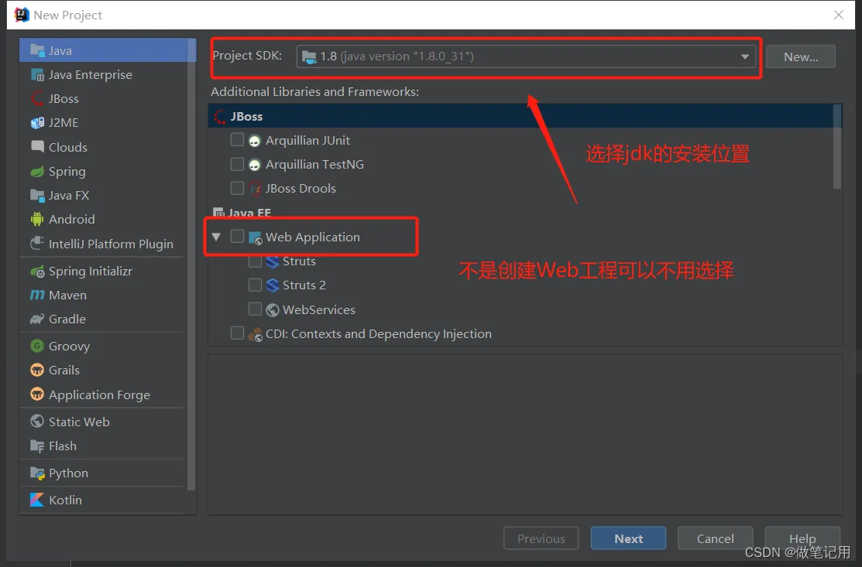Collapse the Web Application tree node
This screenshot has height=567, width=862.
tap(216, 237)
